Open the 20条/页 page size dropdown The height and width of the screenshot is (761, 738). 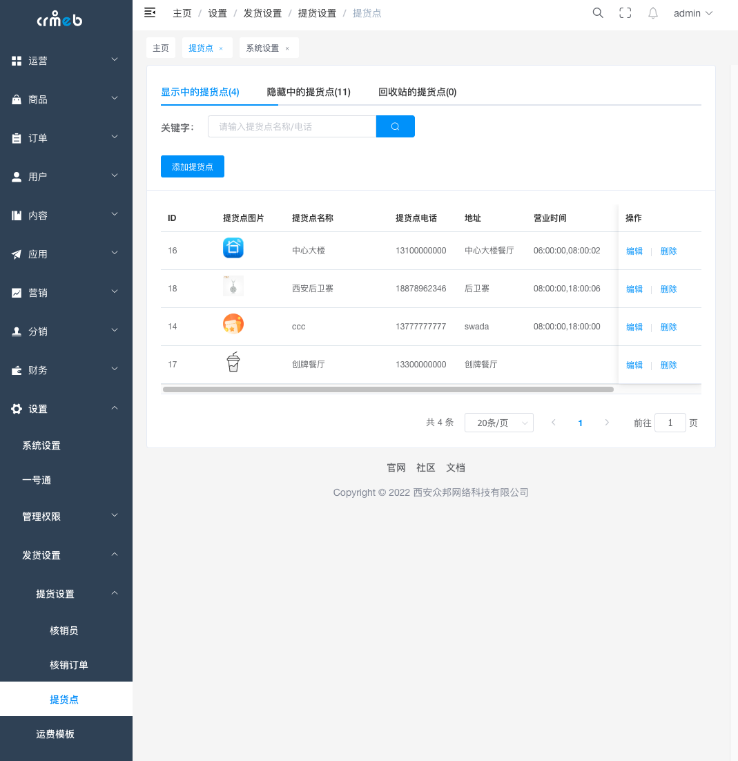pos(498,423)
